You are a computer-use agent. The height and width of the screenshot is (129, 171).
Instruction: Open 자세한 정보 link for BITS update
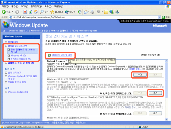[131, 107]
